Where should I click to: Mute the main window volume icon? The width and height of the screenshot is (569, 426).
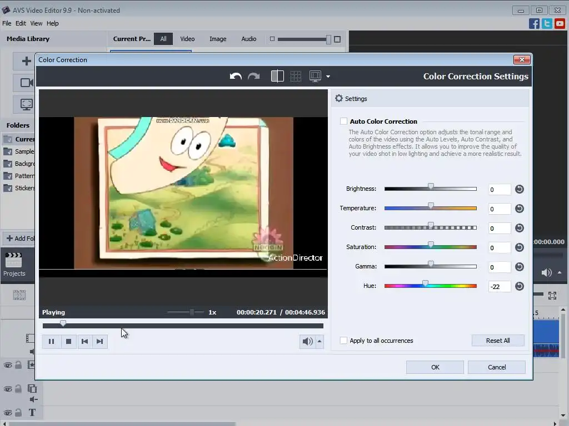[x=546, y=272]
